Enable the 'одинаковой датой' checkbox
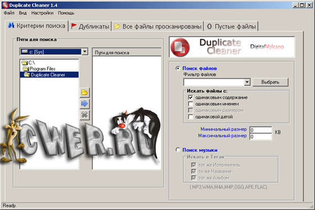Screen dimensions: 315x210 191,117
